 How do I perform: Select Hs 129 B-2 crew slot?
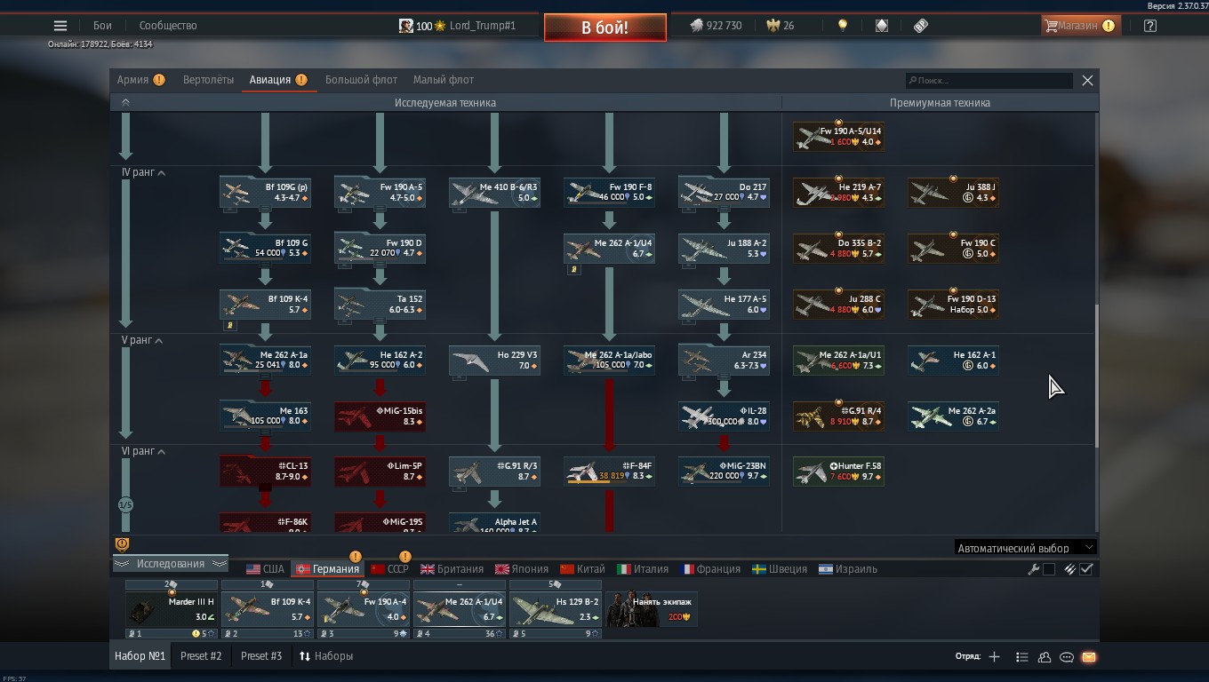(555, 609)
